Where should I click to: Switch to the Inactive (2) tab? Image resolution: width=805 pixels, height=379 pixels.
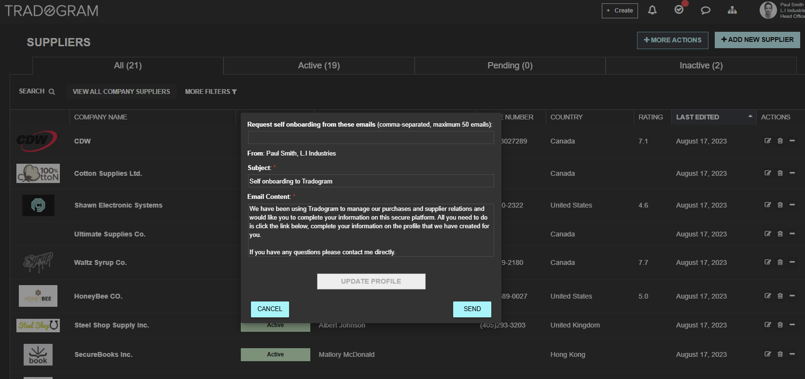701,65
